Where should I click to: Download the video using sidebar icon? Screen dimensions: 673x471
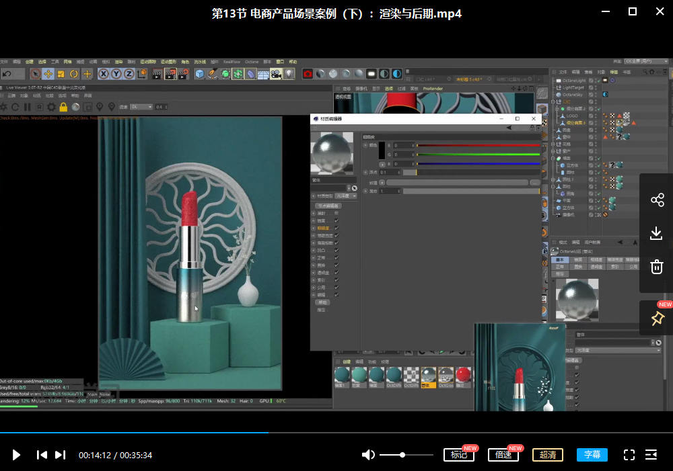[657, 233]
